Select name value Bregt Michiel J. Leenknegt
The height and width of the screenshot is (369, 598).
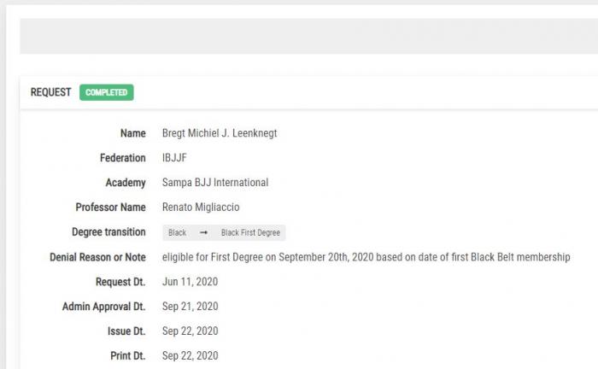[220, 133]
